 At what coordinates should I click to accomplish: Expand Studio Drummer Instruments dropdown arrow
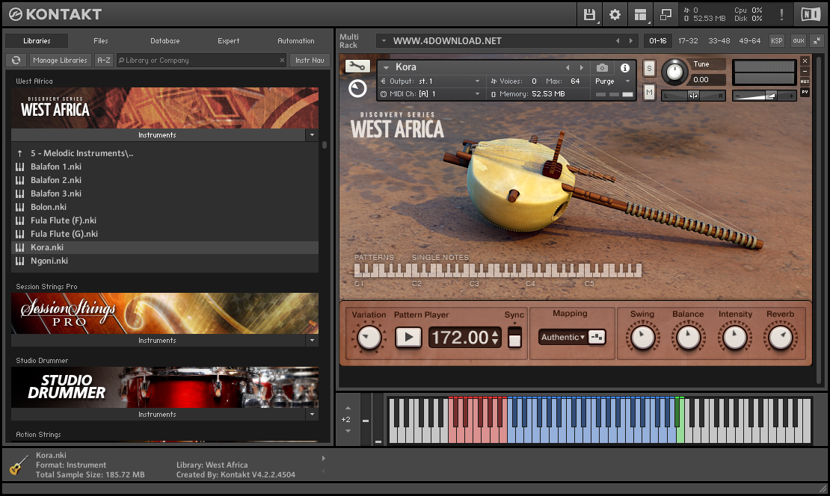point(312,415)
